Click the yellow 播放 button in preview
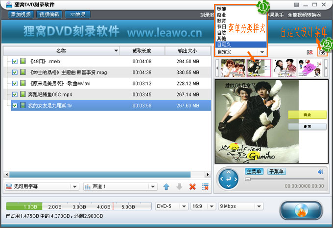Viewport: 333px width, 228px height. 307,115
